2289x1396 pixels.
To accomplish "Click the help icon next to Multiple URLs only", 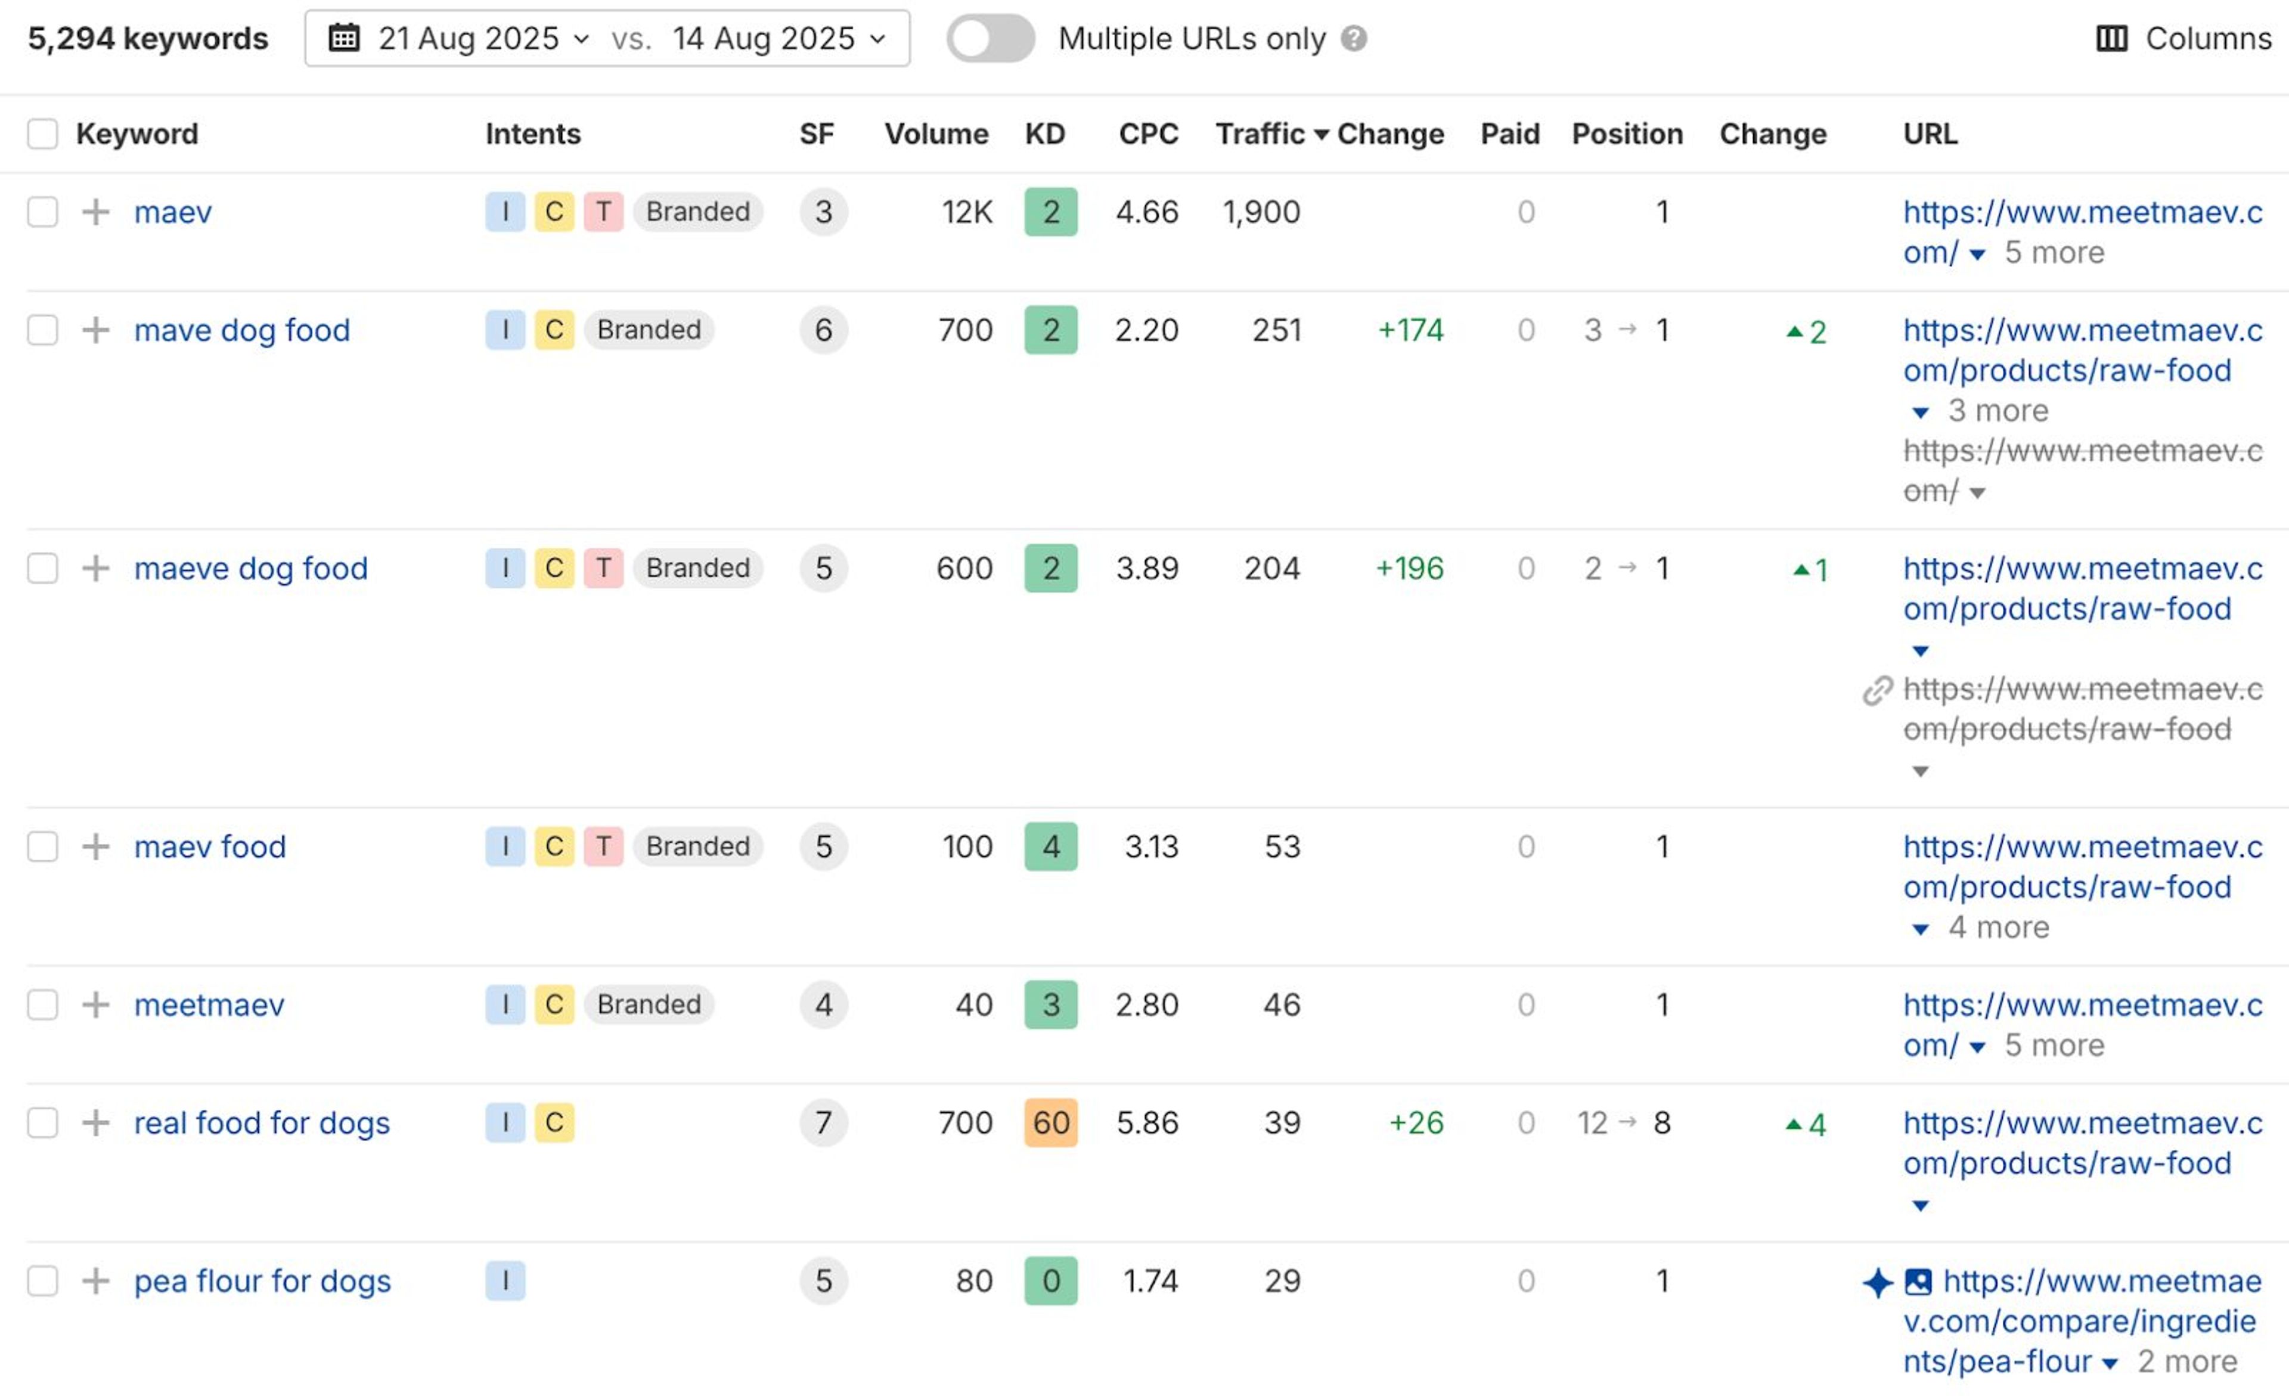I will pyautogui.click(x=1354, y=39).
